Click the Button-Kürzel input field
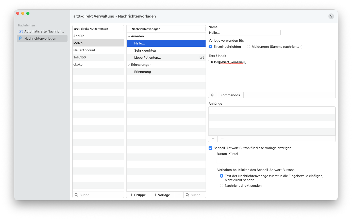352x219 pixels. pos(227,160)
